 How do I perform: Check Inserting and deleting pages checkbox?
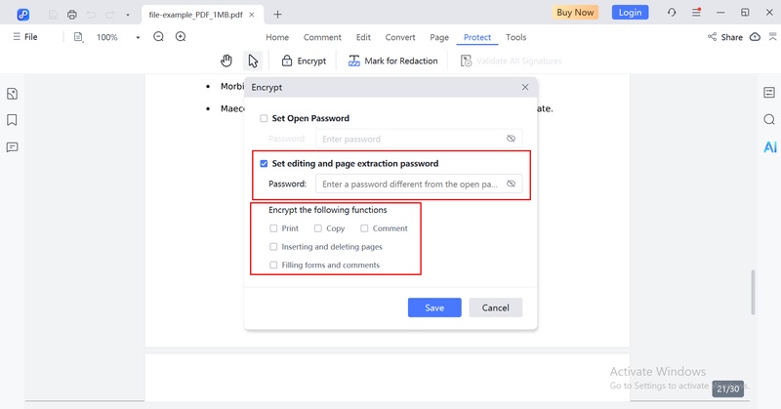click(273, 247)
